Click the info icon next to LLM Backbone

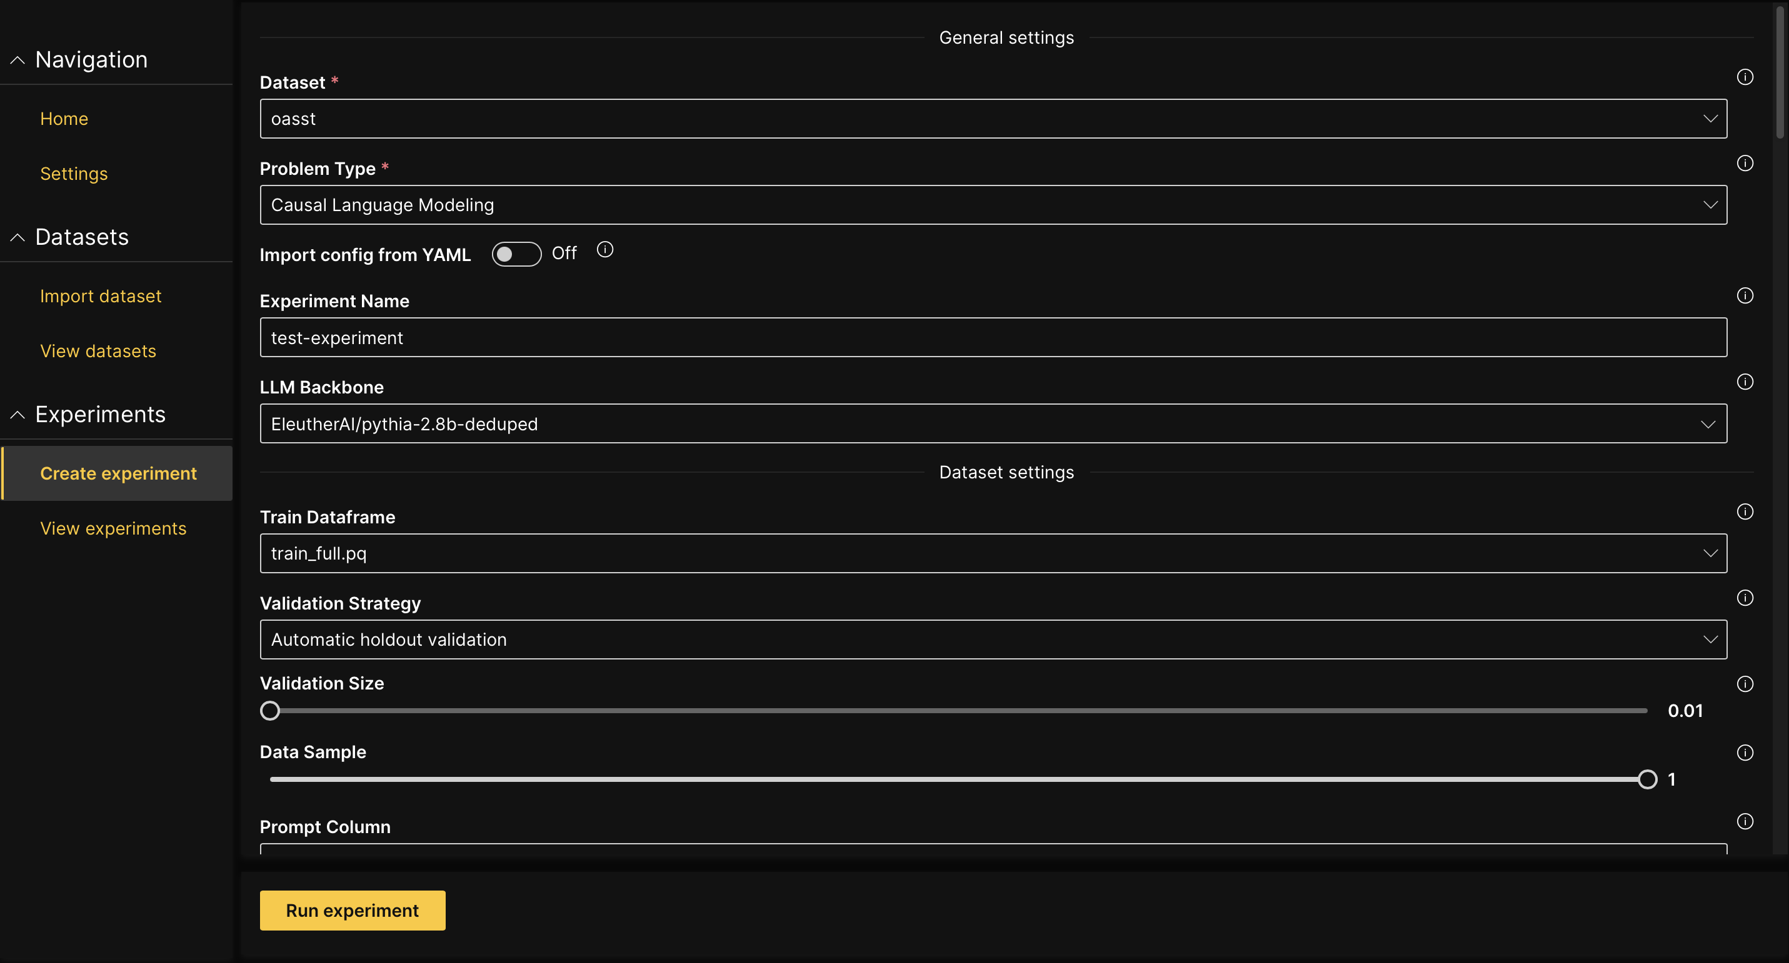1745,382
